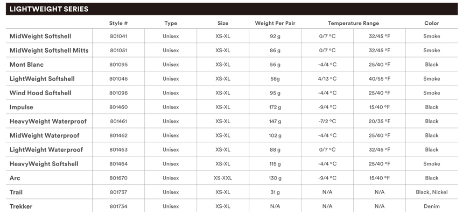Click style number 801046

pos(118,79)
